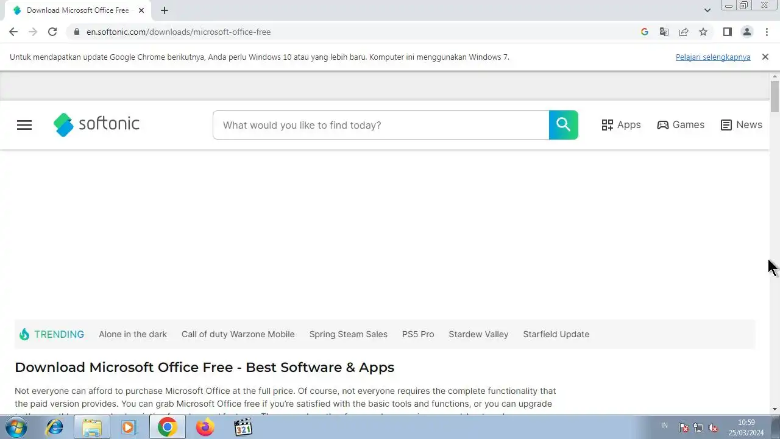Select the address bar URL

[x=179, y=32]
